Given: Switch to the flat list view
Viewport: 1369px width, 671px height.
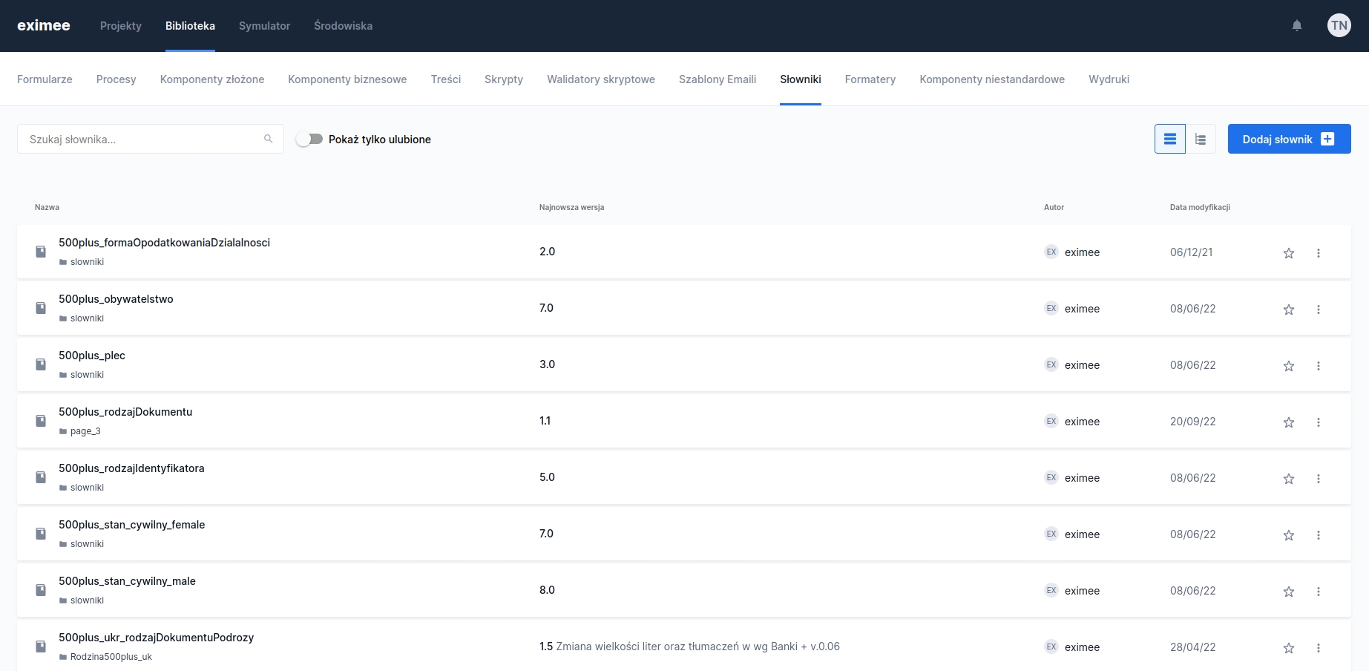Looking at the screenshot, I should (x=1170, y=139).
